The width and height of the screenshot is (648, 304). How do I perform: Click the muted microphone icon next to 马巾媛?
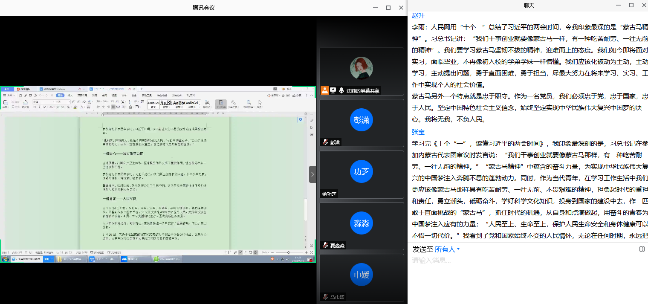[325, 297]
